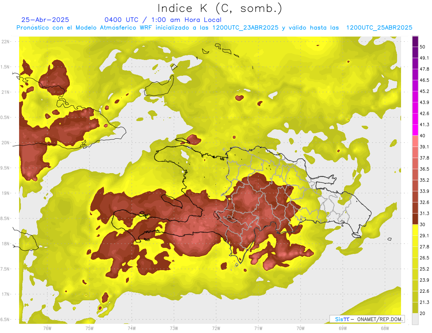Click the color bar value "22.6"
This screenshot has width=432, height=333.
click(424, 291)
